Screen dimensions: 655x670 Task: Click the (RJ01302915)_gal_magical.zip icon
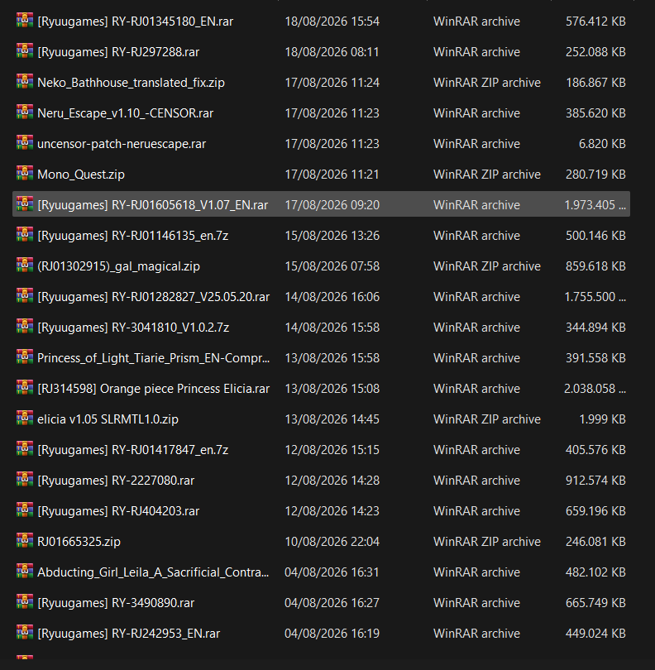coord(25,266)
